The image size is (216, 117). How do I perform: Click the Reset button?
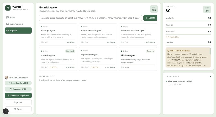click(x=18, y=109)
